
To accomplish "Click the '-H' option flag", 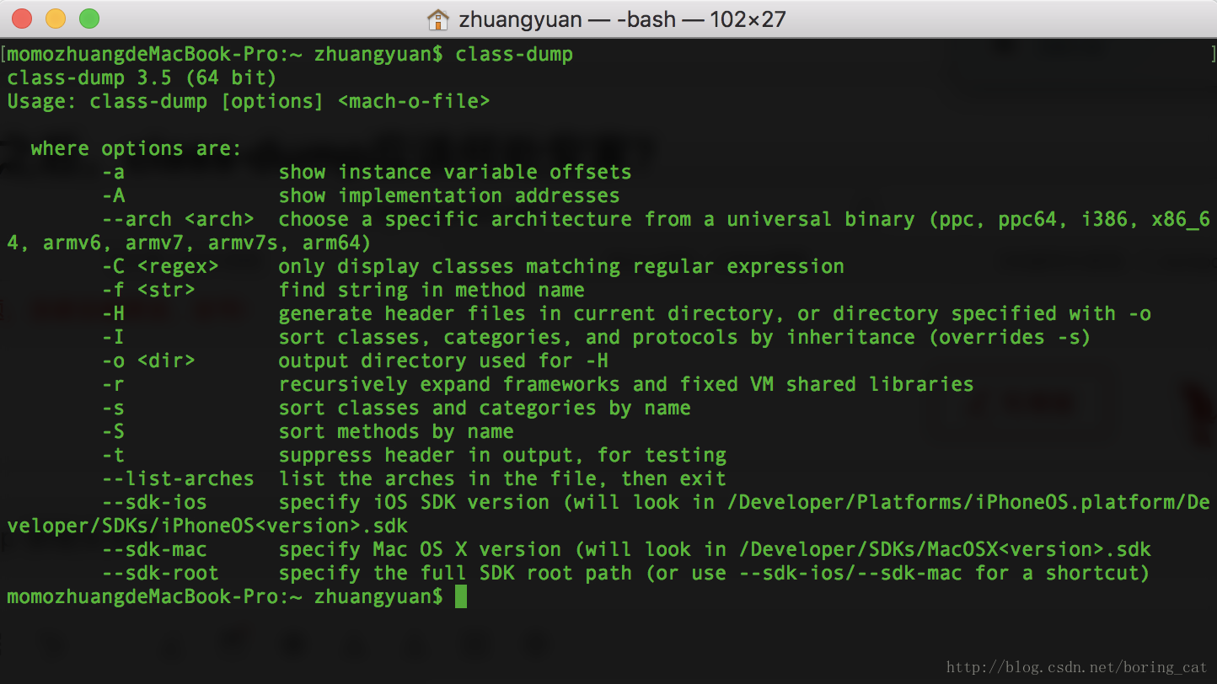I will click(113, 314).
